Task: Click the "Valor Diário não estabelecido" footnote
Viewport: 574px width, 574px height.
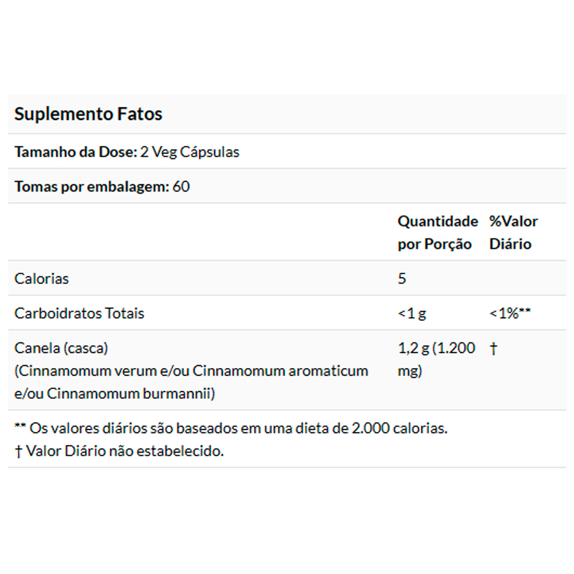Action: point(119,451)
